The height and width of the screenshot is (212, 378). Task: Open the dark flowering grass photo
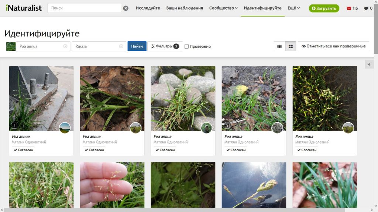pos(325,99)
